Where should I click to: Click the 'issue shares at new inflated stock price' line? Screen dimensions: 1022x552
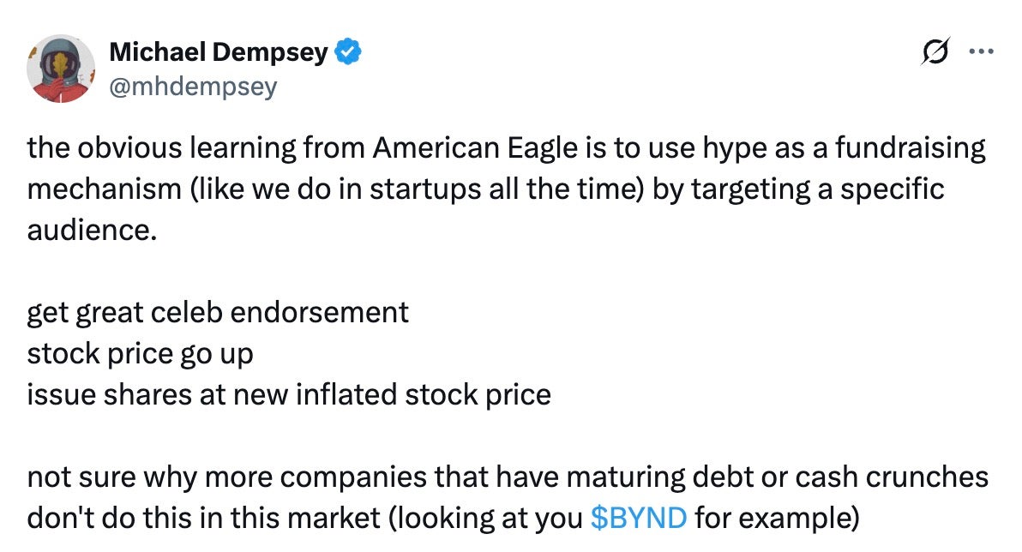coord(289,395)
